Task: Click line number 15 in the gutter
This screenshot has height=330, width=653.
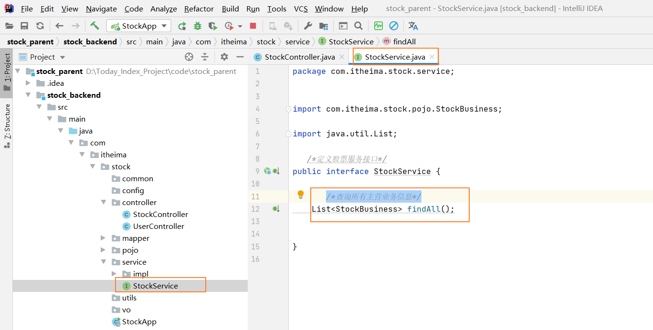Action: click(255, 247)
